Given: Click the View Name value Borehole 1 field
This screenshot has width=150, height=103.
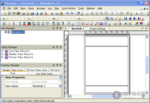Looking at the screenshot, I should tap(45, 86).
